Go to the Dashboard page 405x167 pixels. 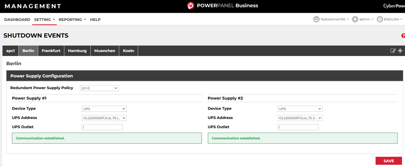click(x=17, y=19)
